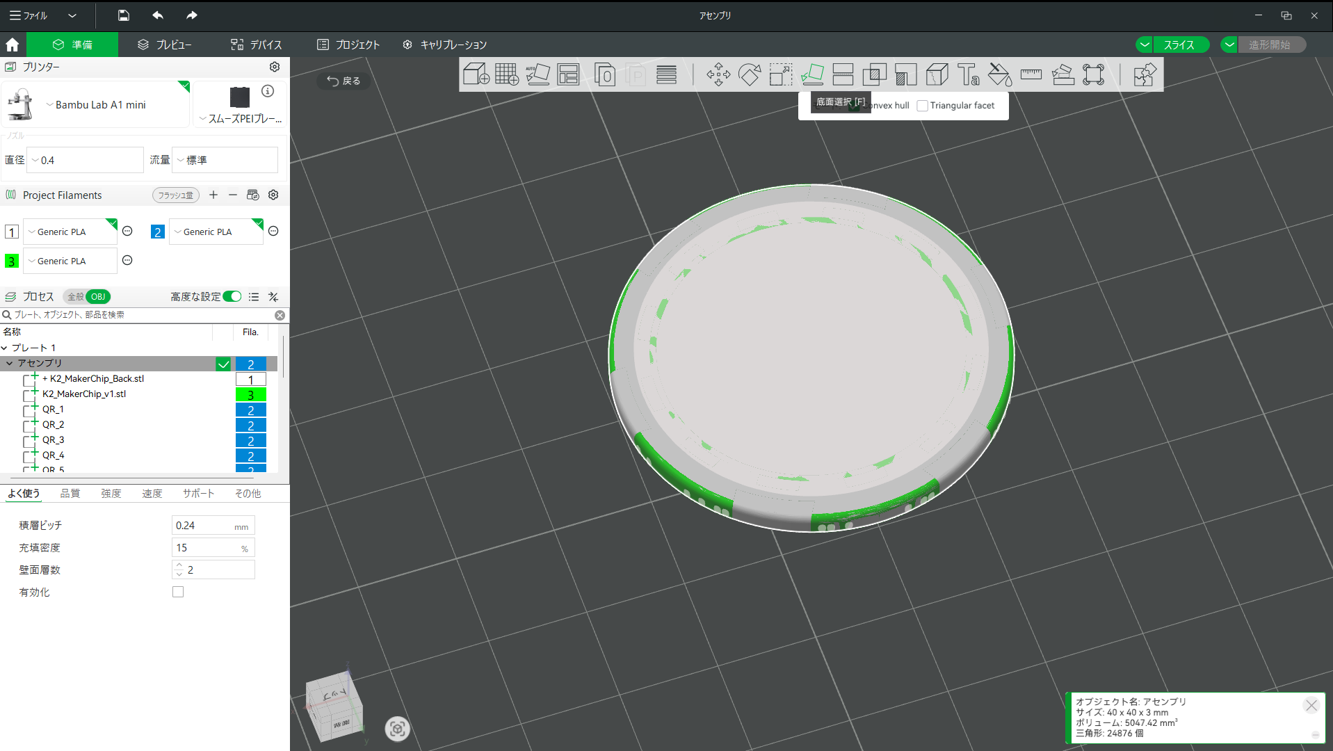The width and height of the screenshot is (1333, 751).
Task: Switch to the 品質 settings tab
Action: [x=70, y=493]
